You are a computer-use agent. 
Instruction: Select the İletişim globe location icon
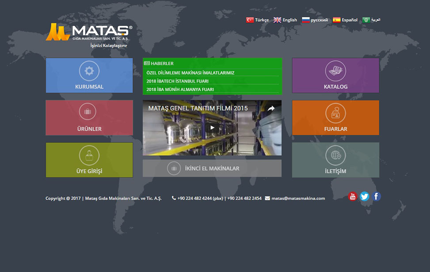coord(335,155)
